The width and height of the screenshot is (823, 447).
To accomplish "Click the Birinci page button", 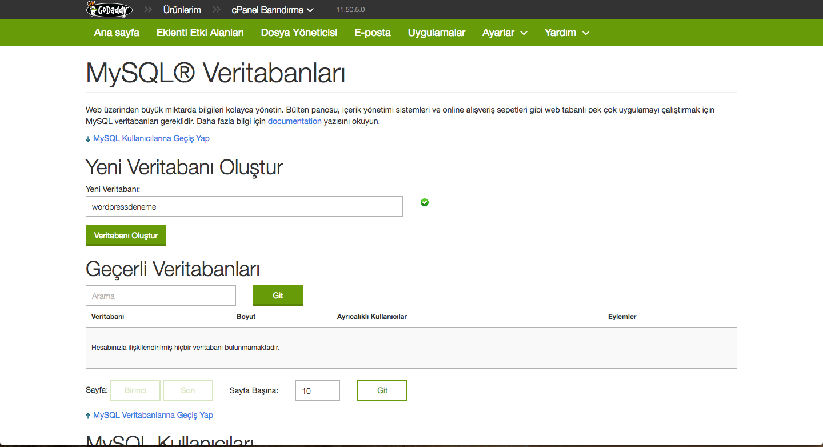I will click(x=135, y=390).
